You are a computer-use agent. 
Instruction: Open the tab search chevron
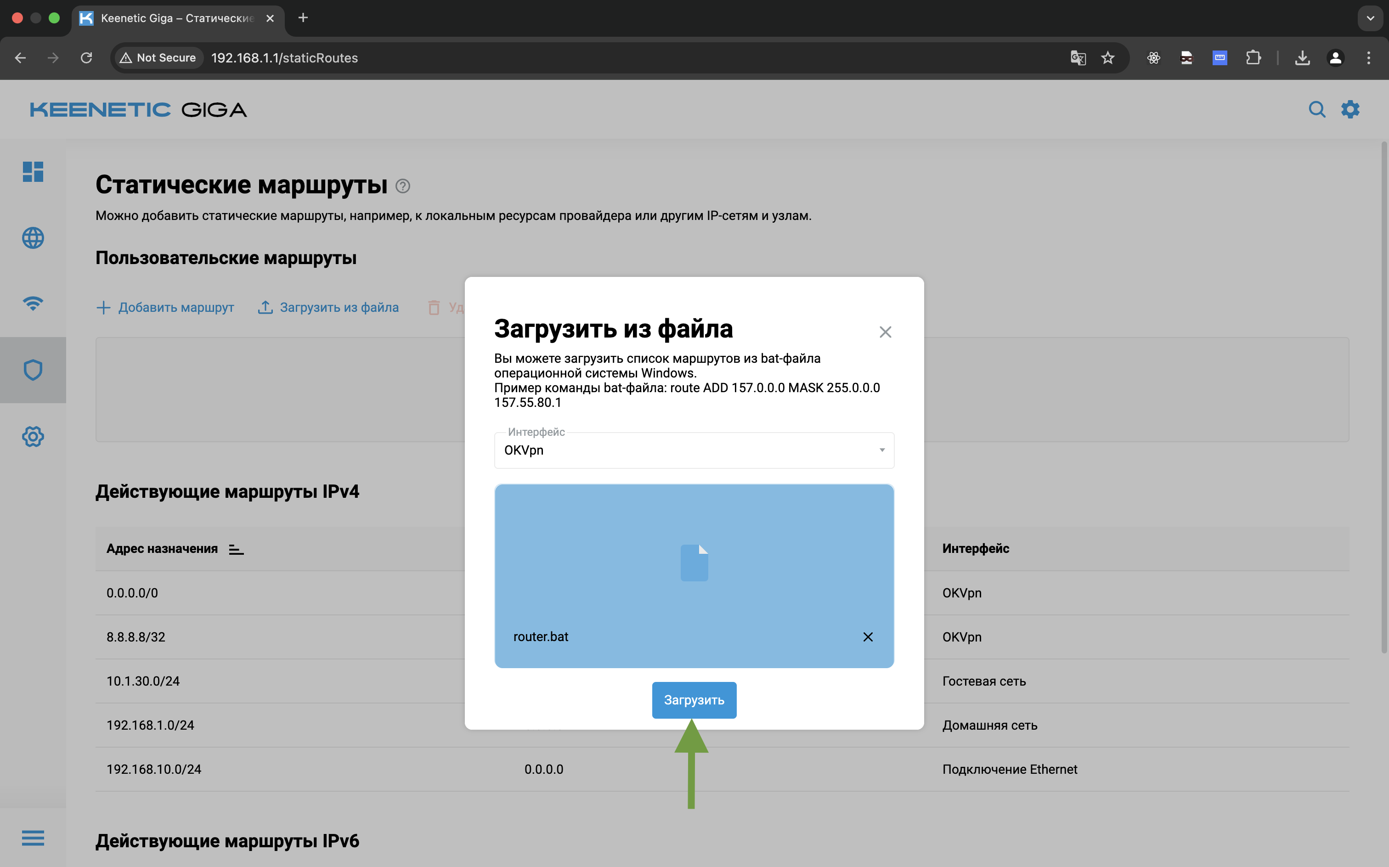point(1370,18)
